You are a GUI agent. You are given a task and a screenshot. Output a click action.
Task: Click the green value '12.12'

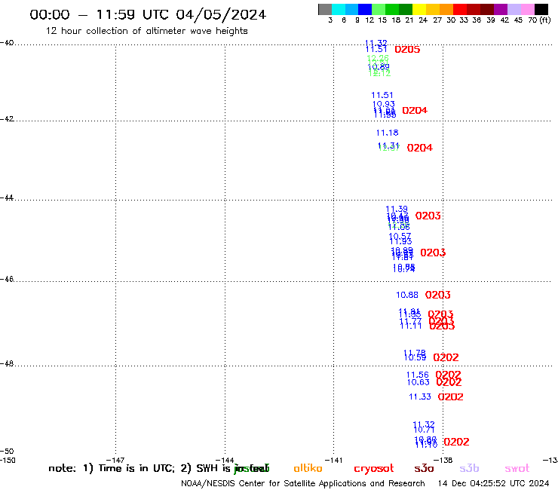click(379, 73)
